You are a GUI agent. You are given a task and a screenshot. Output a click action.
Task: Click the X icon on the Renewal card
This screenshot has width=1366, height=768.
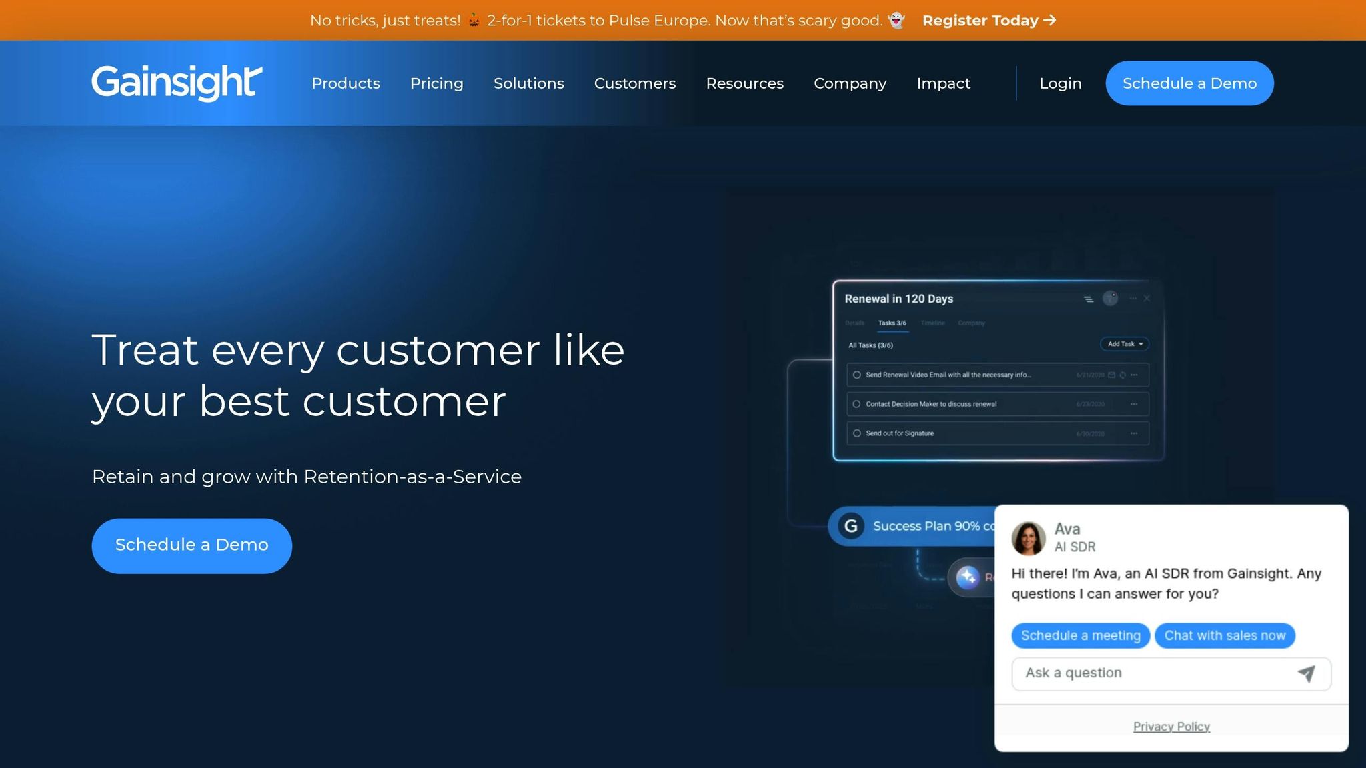pos(1147,299)
